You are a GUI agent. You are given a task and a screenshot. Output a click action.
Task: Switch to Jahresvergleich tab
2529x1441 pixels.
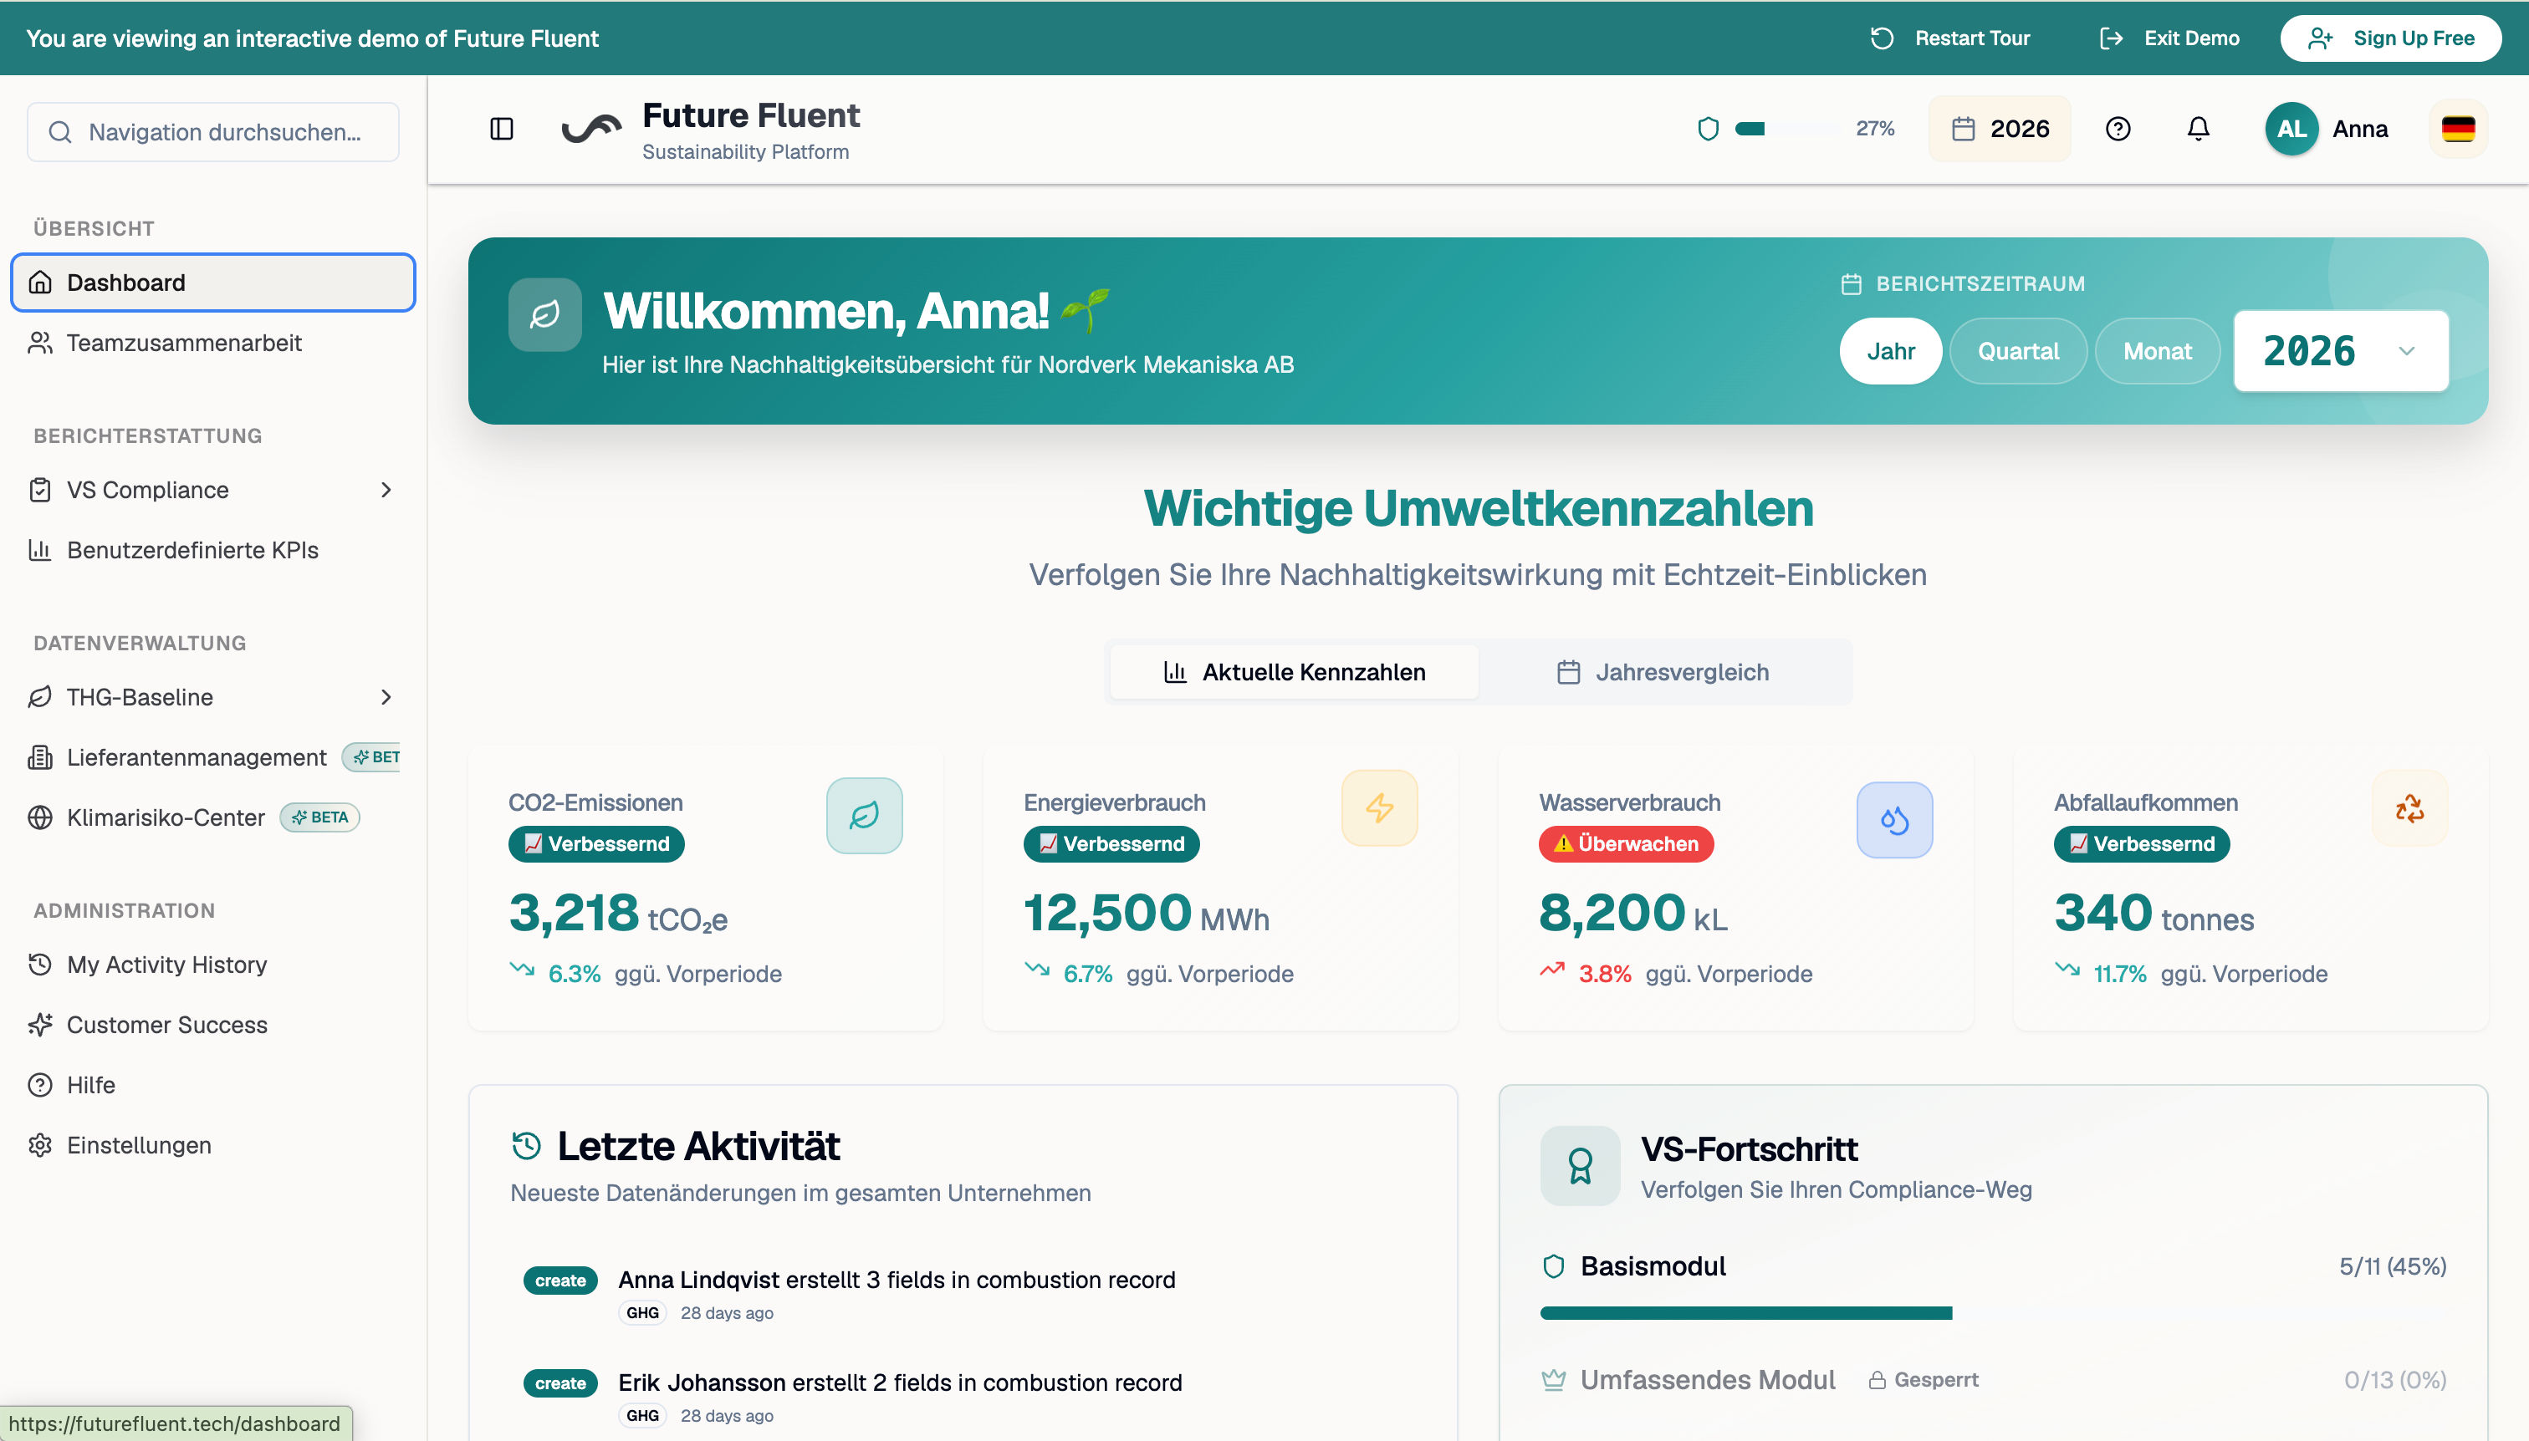click(1663, 672)
